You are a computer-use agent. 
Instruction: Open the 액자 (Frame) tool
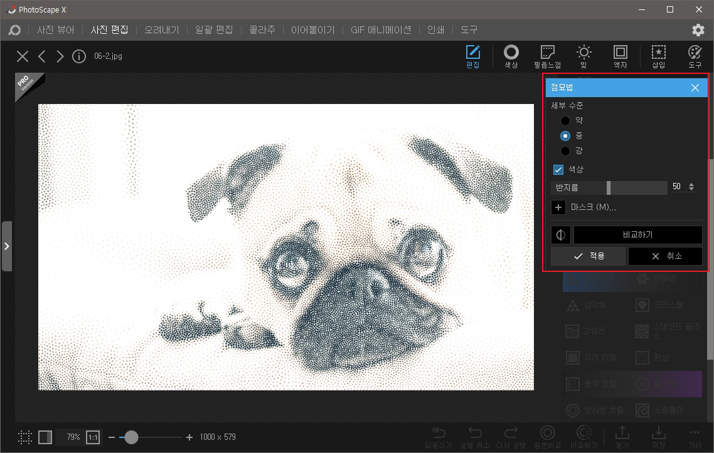(x=620, y=56)
